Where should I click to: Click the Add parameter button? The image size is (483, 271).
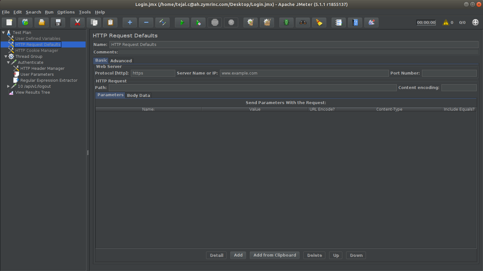[238, 255]
